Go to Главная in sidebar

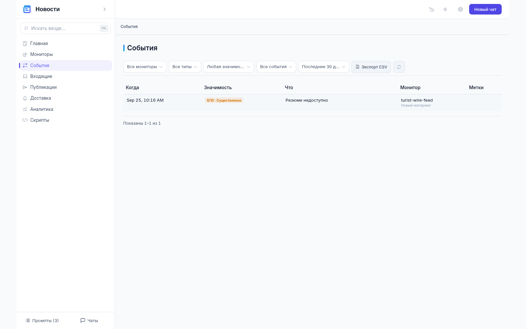(x=65, y=43)
